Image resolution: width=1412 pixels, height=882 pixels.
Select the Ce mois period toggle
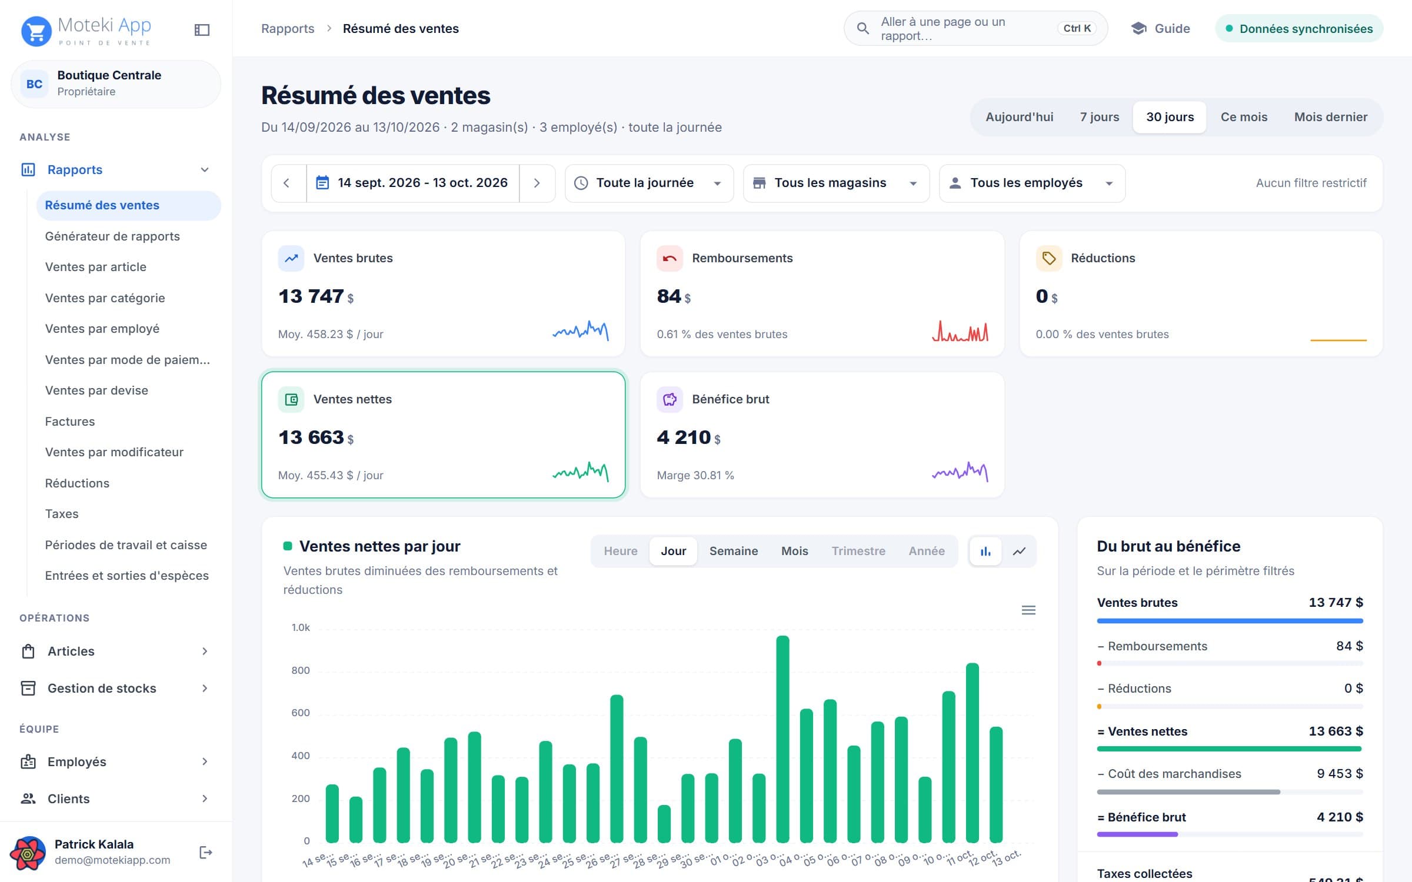tap(1244, 117)
